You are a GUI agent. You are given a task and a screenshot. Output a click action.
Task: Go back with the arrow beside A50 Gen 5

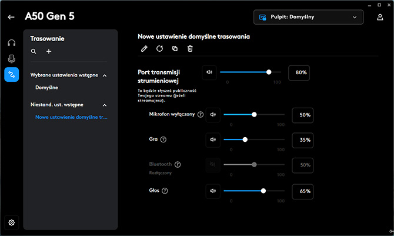click(x=11, y=17)
